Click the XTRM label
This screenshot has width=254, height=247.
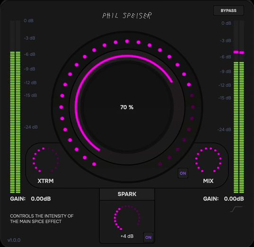click(x=45, y=181)
